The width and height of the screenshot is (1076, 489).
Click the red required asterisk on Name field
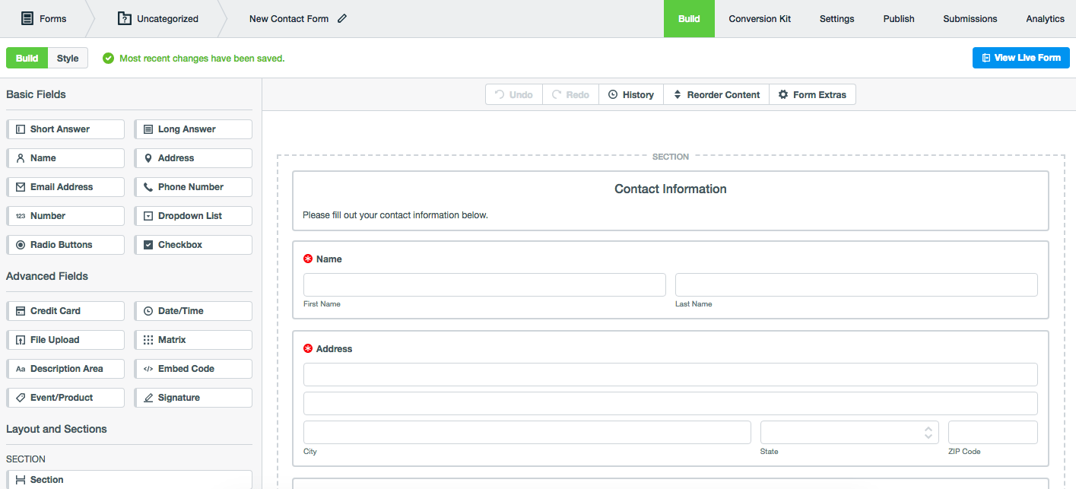click(x=308, y=259)
